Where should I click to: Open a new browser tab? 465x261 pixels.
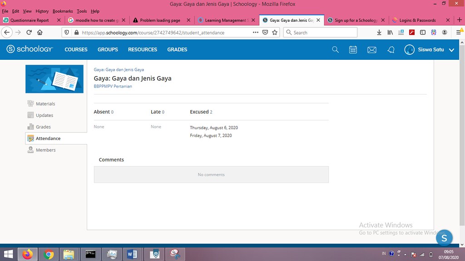460,20
